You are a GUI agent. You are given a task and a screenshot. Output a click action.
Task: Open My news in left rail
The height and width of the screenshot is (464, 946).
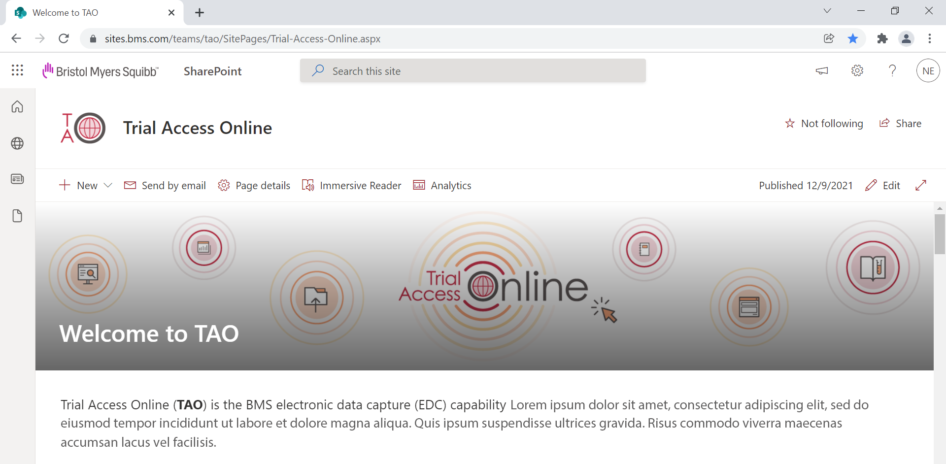pyautogui.click(x=17, y=179)
